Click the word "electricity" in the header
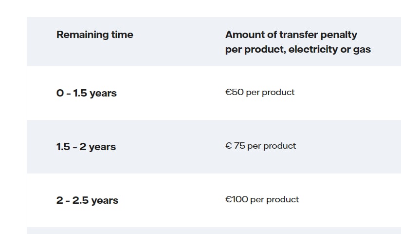 [313, 49]
